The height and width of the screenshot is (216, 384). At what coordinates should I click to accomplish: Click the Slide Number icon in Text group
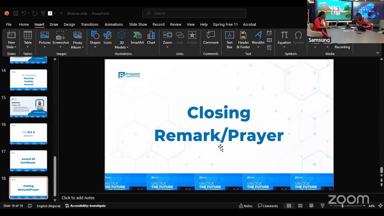(269, 40)
